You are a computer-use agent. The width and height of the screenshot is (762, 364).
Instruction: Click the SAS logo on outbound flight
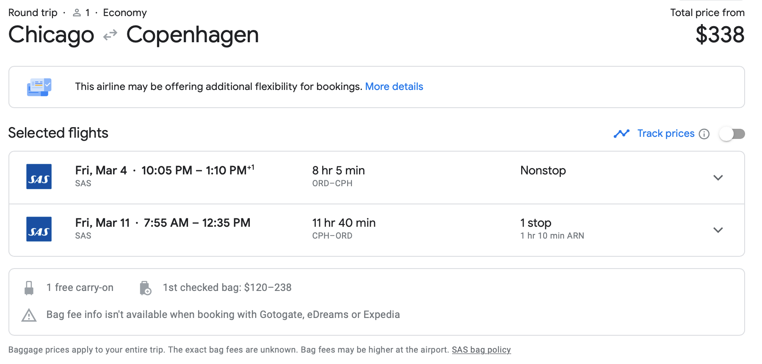click(x=39, y=177)
